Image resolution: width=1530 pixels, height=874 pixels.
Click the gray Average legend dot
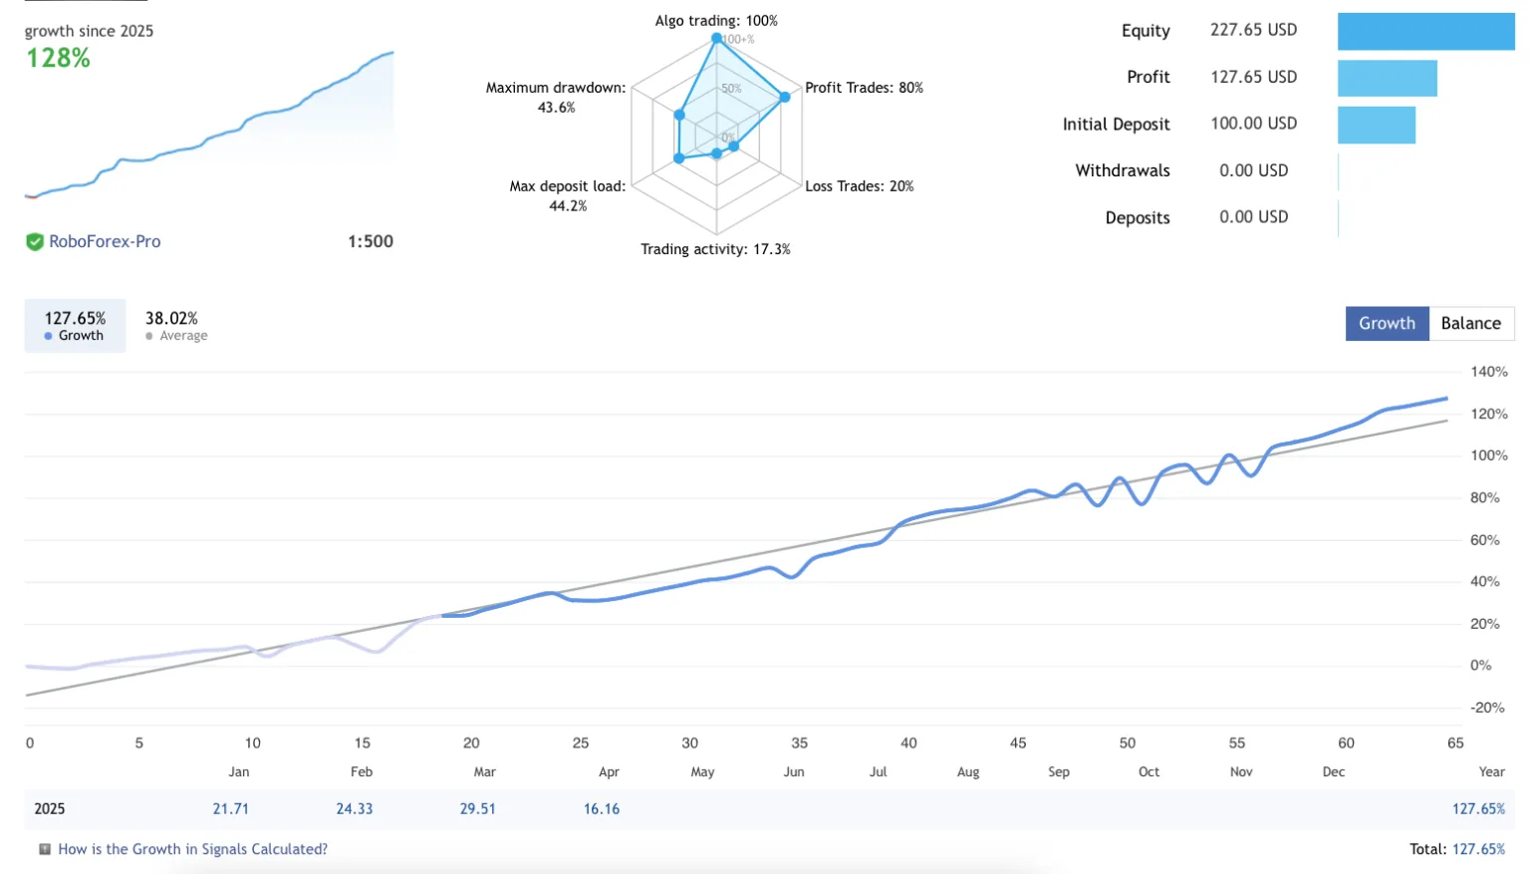click(x=149, y=336)
